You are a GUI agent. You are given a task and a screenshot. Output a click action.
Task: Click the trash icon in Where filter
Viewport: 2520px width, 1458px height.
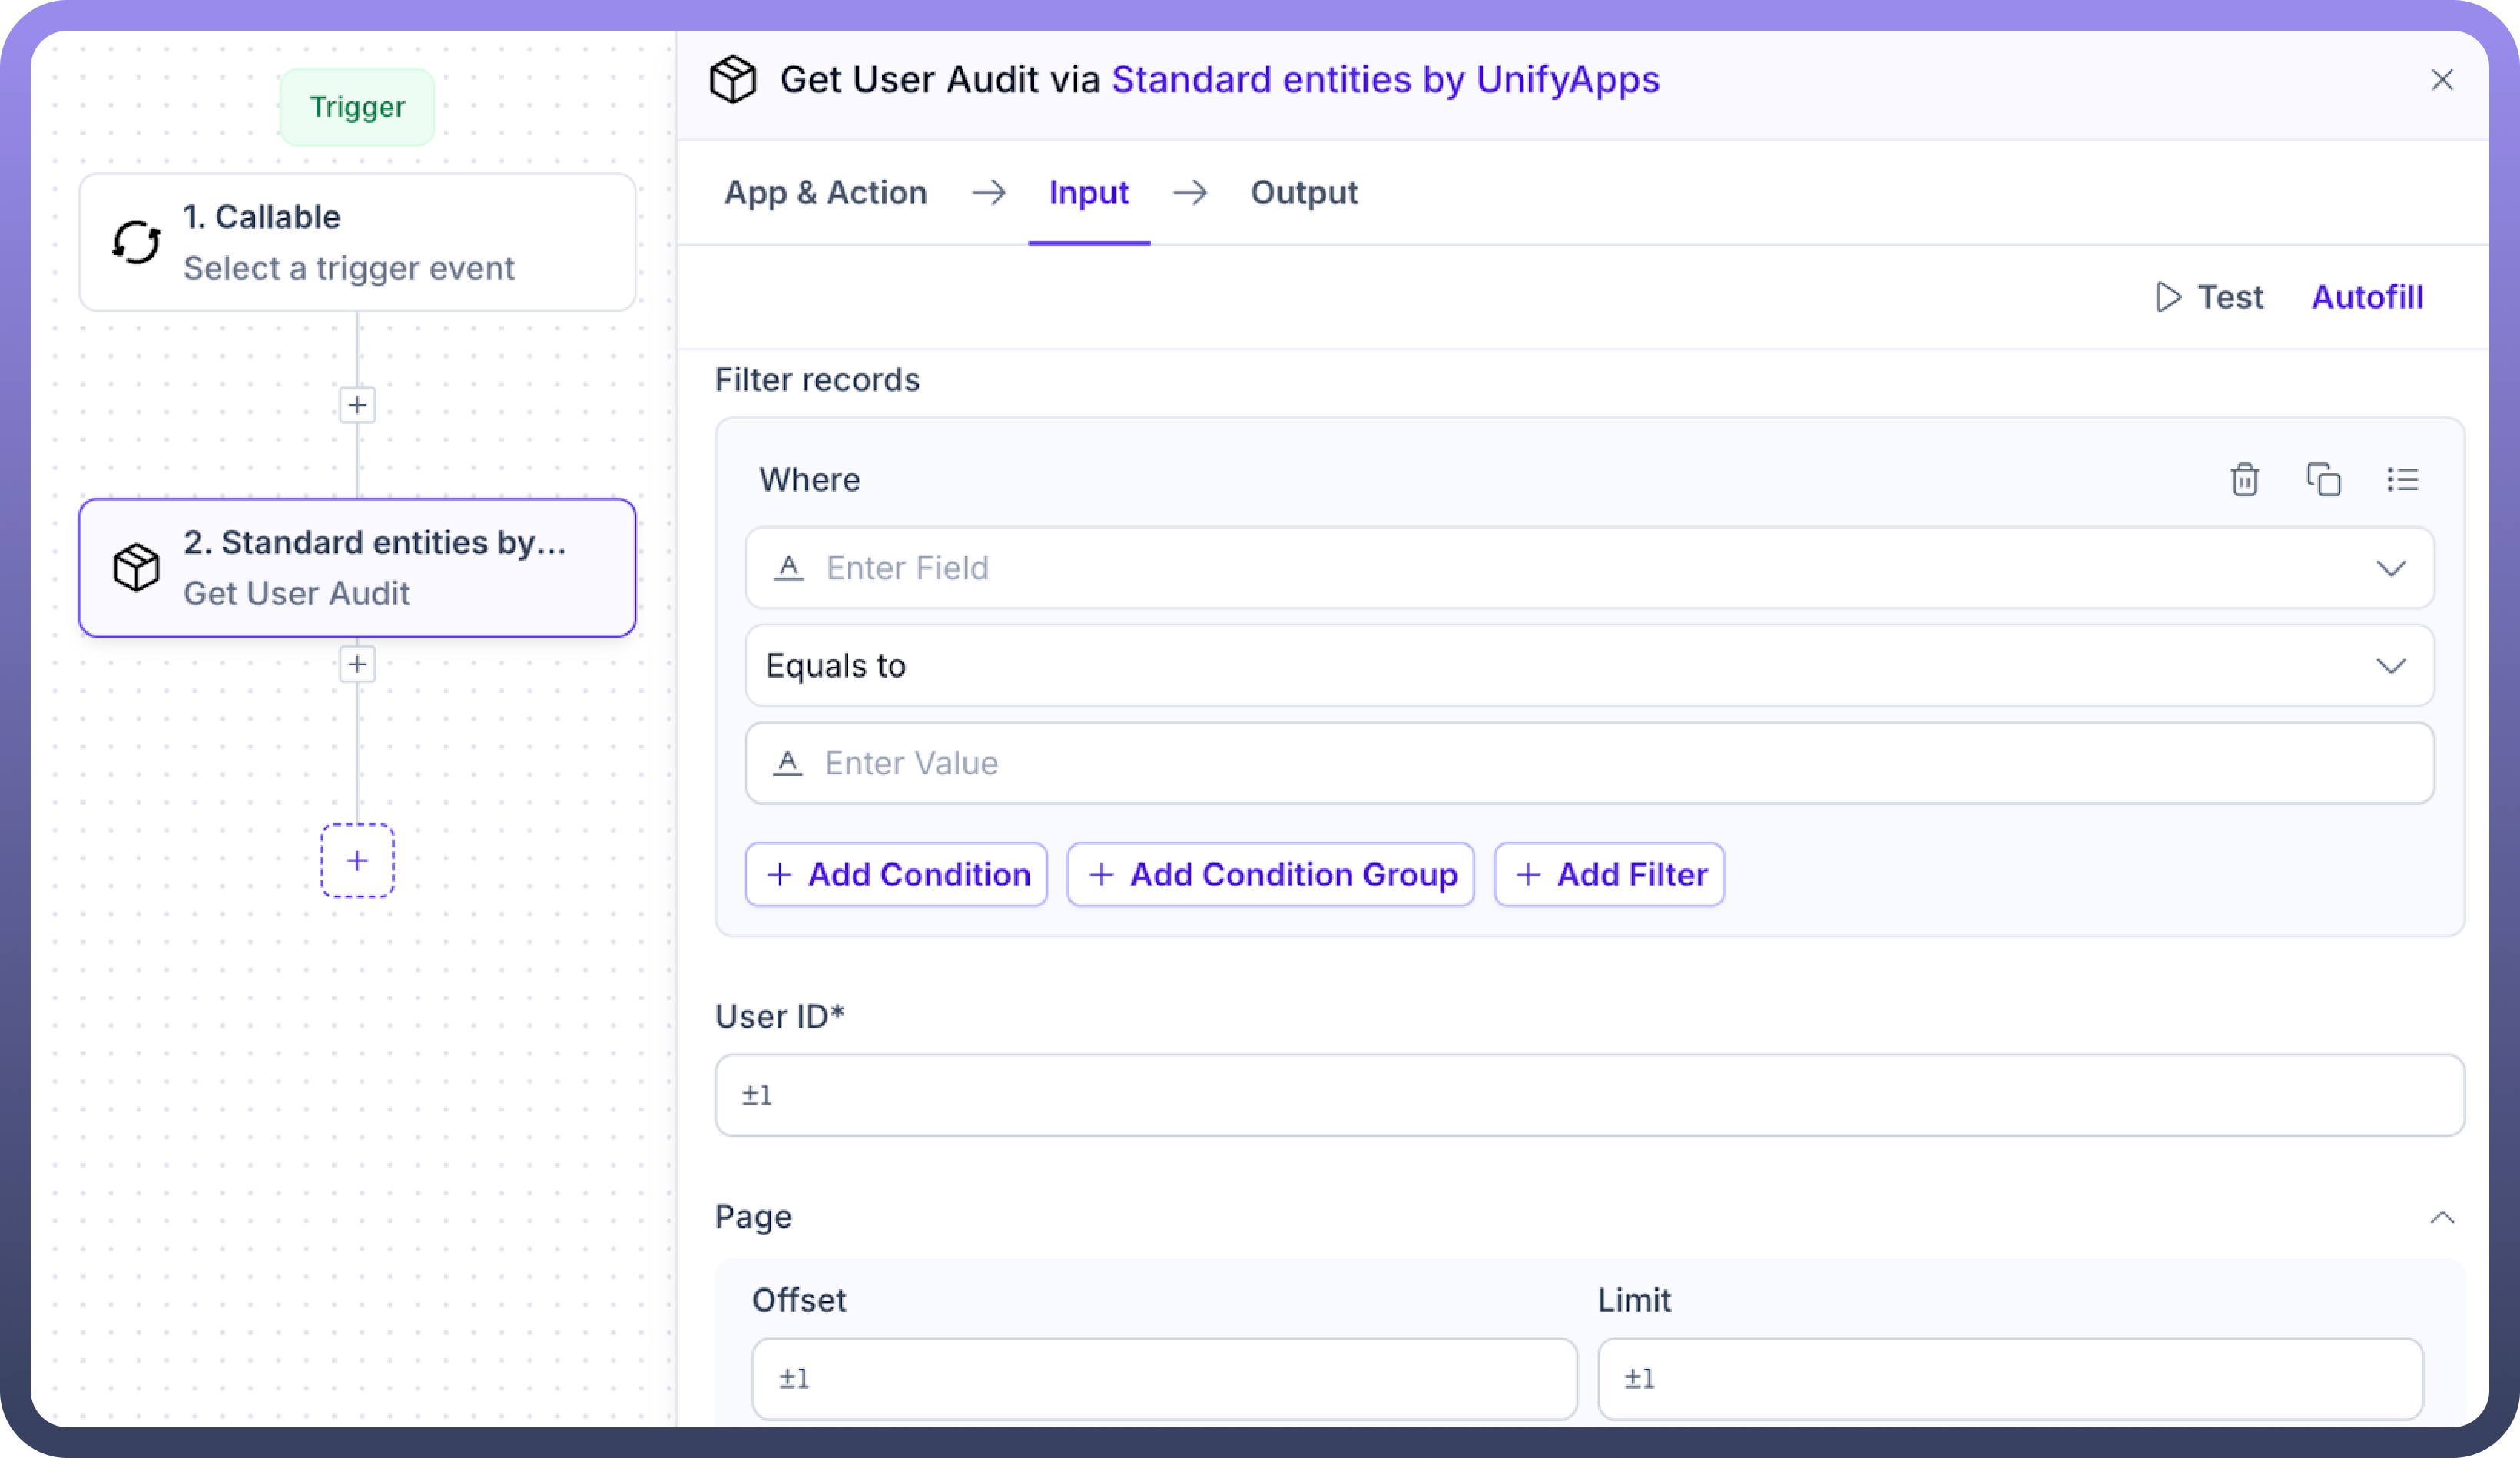pyautogui.click(x=2244, y=480)
